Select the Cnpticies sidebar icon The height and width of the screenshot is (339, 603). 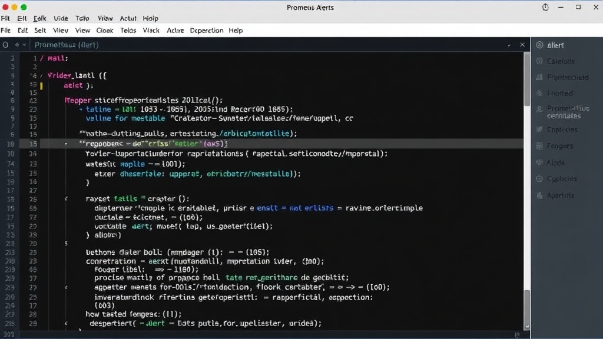tap(539, 129)
